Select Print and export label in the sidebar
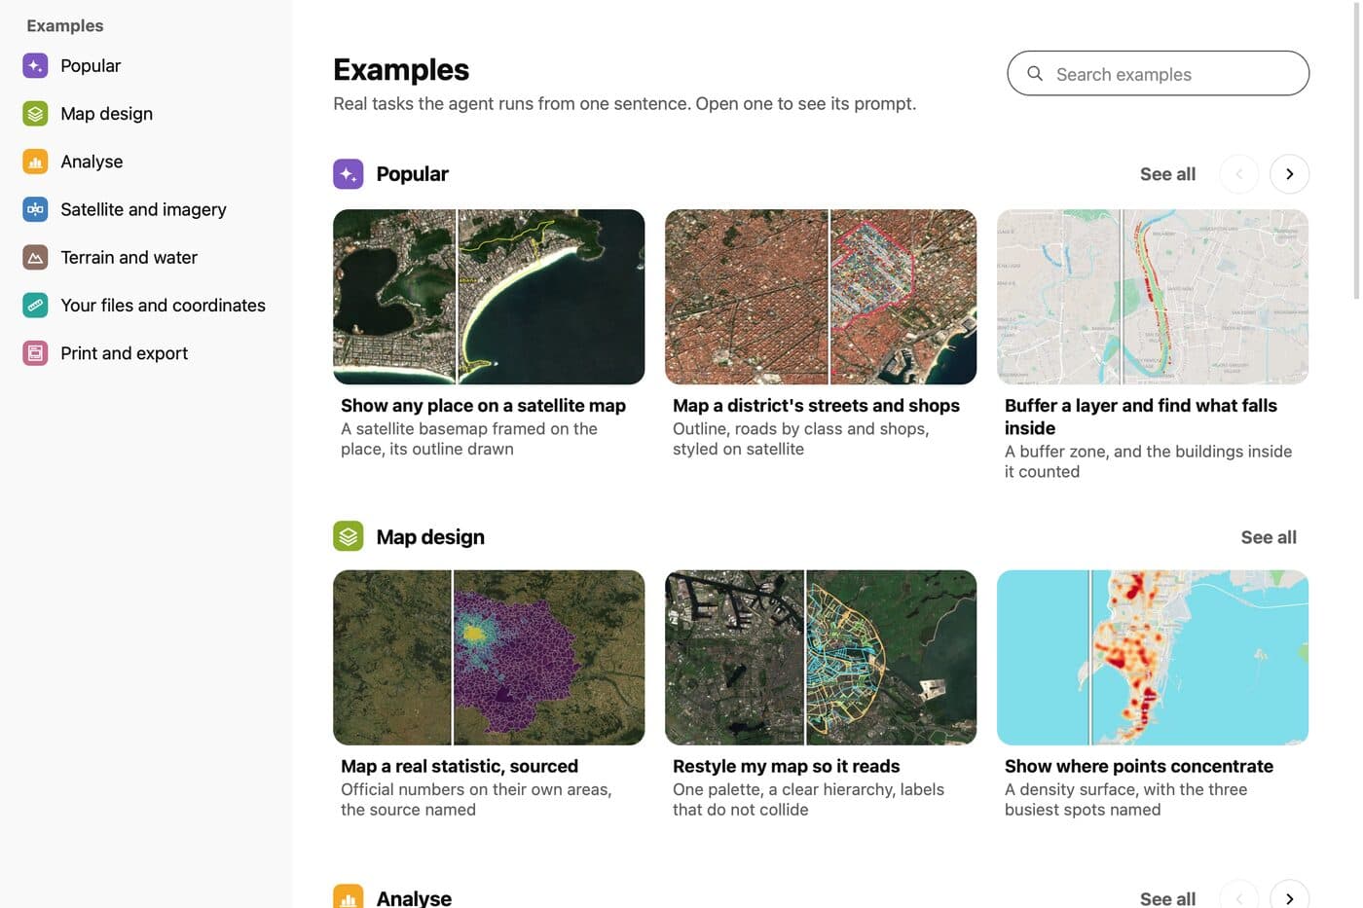1363x908 pixels. tap(124, 353)
